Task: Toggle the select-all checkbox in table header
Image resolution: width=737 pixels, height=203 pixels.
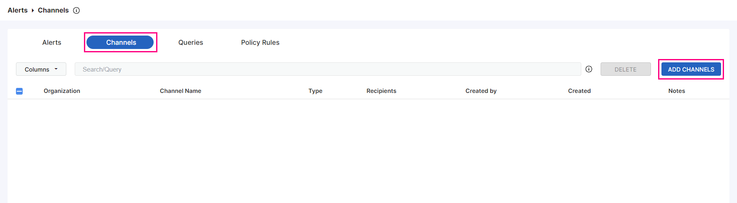Action: point(19,91)
